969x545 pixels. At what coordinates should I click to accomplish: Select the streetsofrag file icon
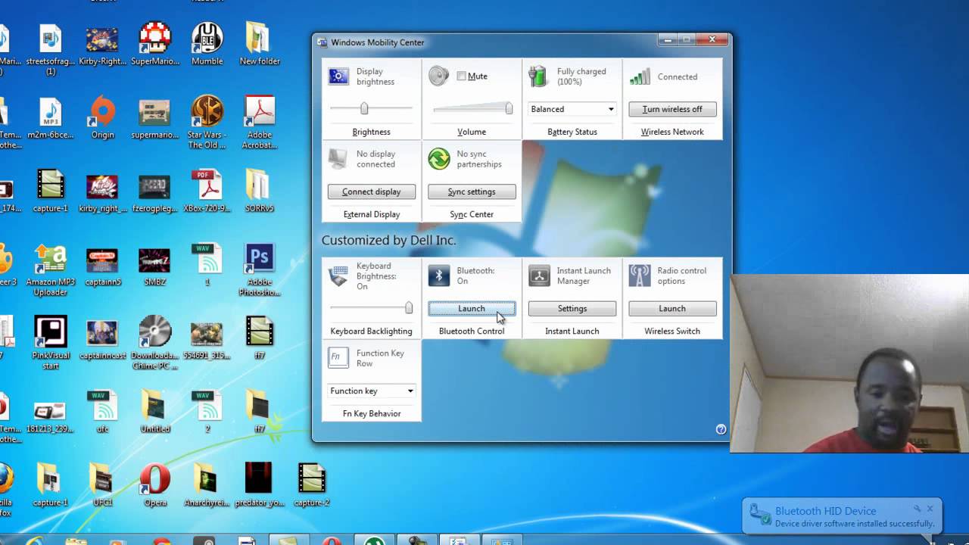click(50, 49)
